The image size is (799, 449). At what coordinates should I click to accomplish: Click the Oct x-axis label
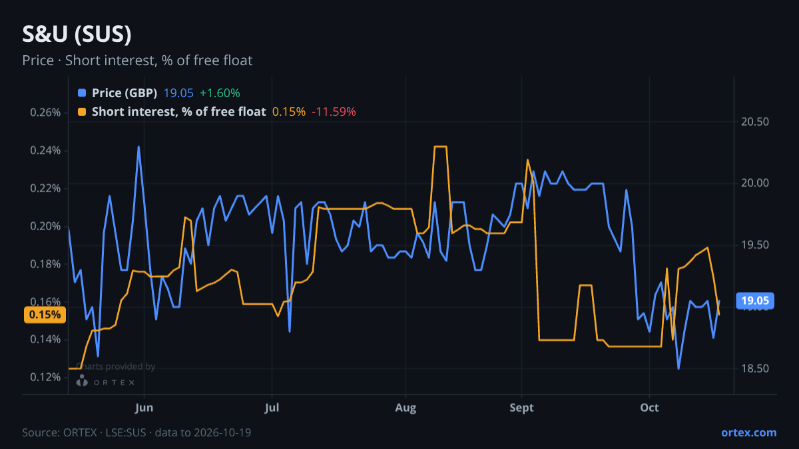pyautogui.click(x=649, y=408)
